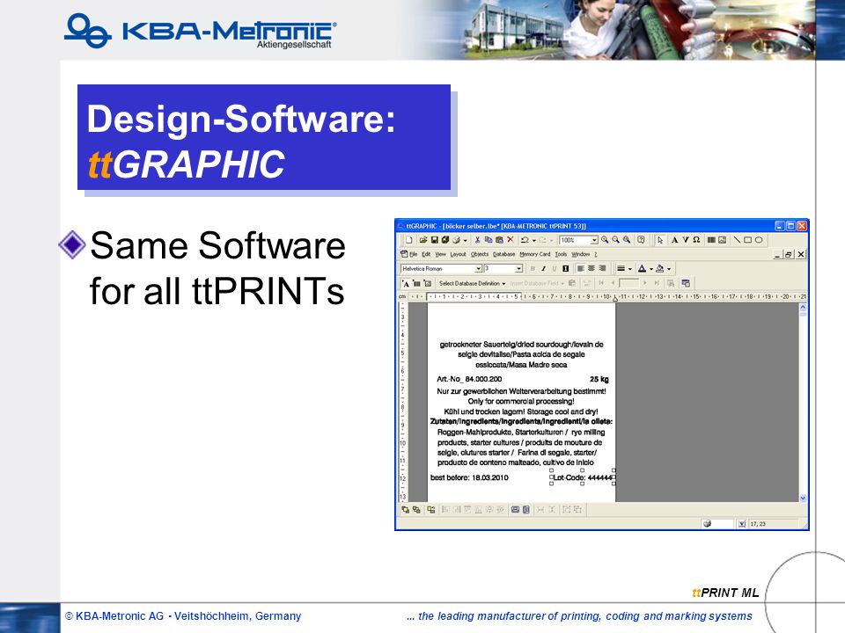Open the text color dropdown arrow

(651, 269)
